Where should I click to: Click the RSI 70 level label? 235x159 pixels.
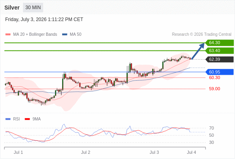click(211, 128)
